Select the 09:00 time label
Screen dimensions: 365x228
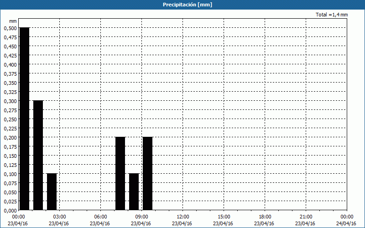141,217
